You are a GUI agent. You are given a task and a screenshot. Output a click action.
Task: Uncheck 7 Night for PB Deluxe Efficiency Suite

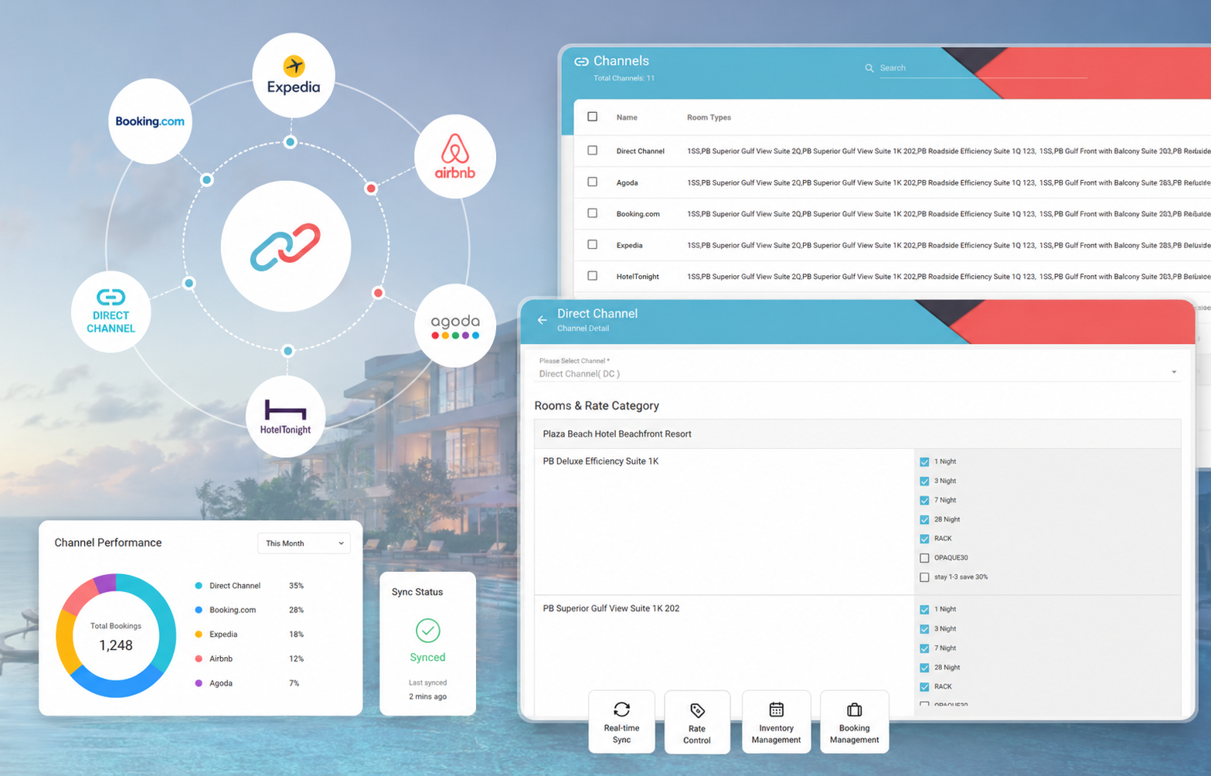pos(924,501)
